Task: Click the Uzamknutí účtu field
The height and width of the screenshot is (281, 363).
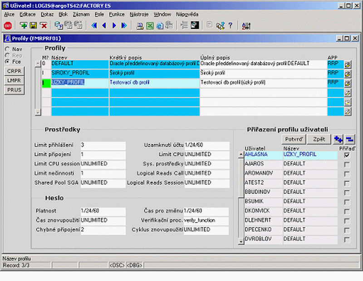Action: click(207, 145)
